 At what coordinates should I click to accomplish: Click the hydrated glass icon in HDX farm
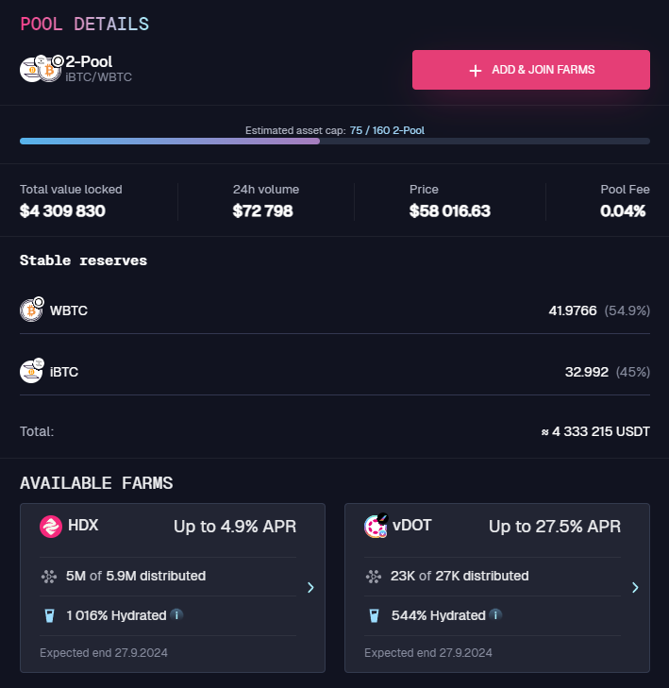click(49, 616)
